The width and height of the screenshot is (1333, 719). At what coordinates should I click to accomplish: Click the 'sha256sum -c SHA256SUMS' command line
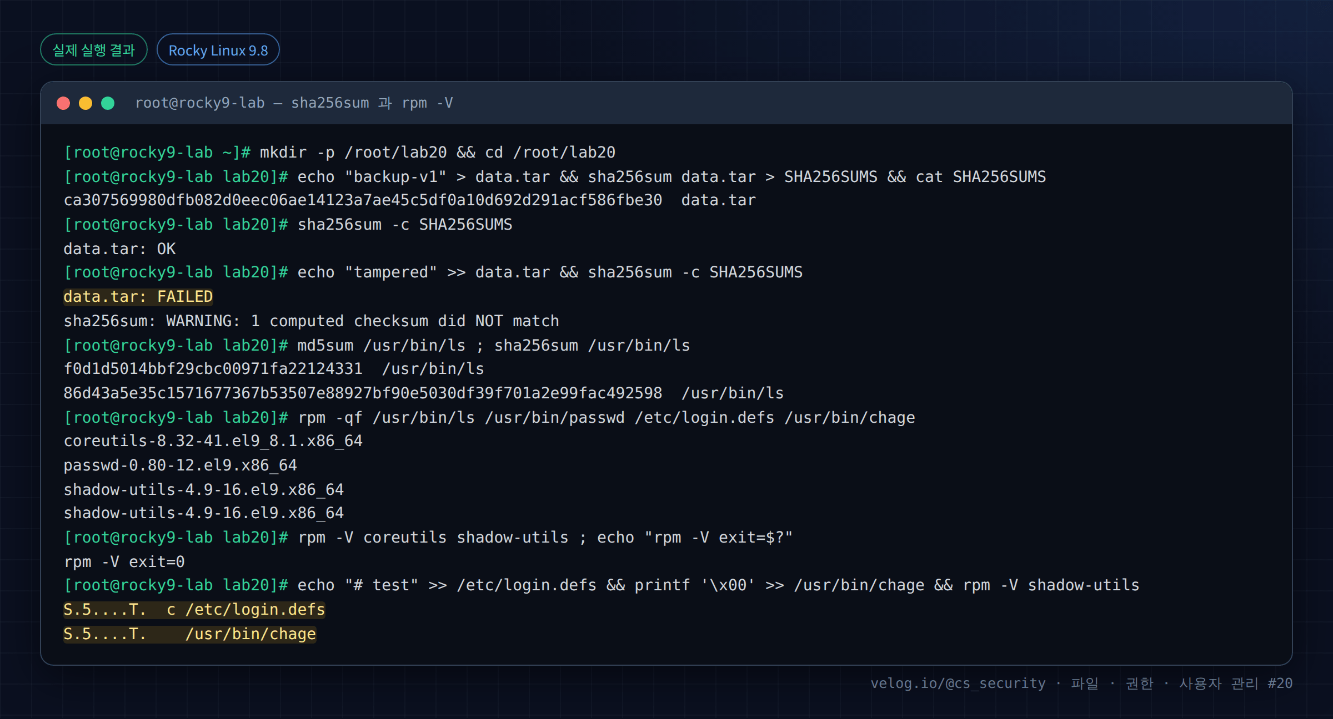288,225
